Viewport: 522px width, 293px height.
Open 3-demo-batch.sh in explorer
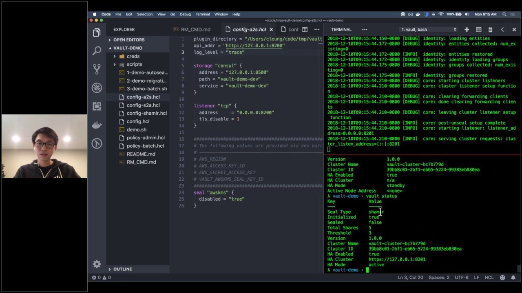pyautogui.click(x=146, y=89)
